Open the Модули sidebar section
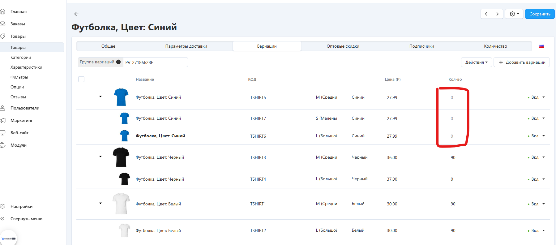 19,145
